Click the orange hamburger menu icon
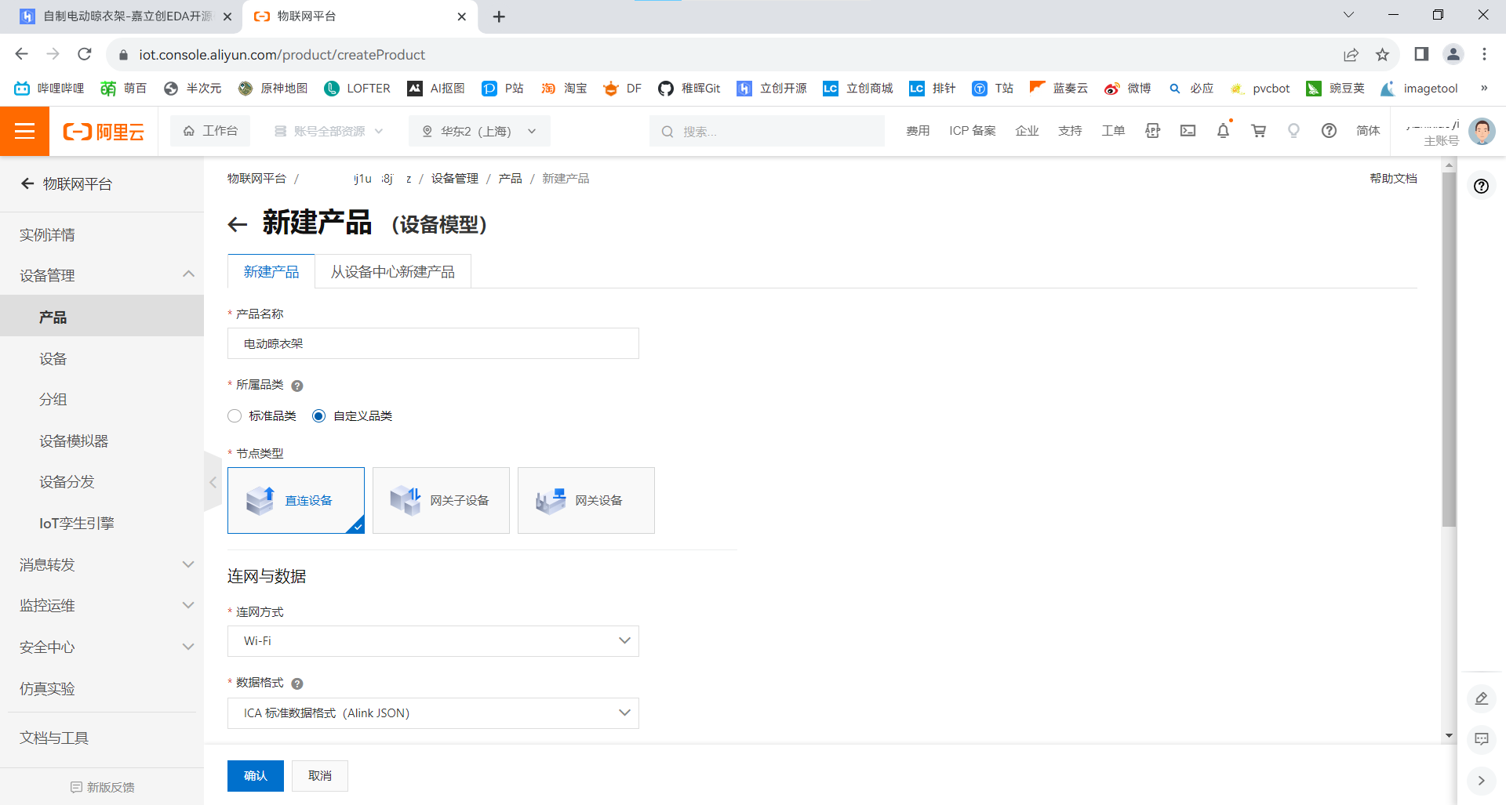 [x=24, y=131]
